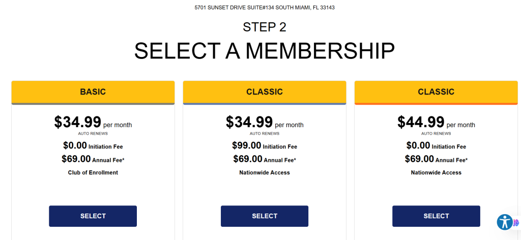Click the CLASSIC header above $44.99 price

[x=436, y=92]
